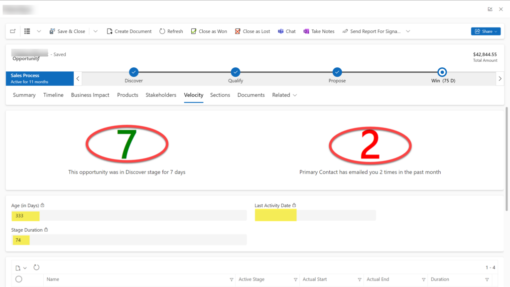Select the Velocity tab
Screen dimensions: 510x287
(x=194, y=95)
